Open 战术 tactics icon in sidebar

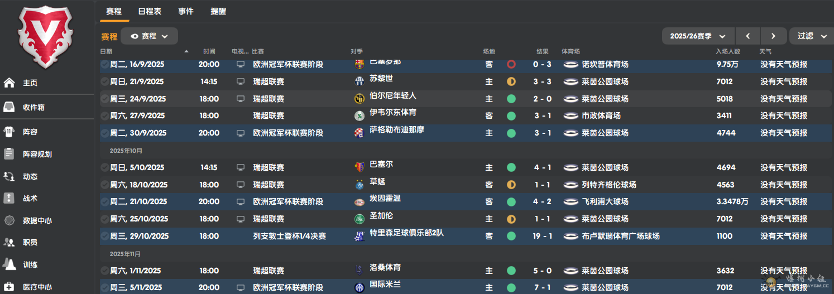click(x=9, y=198)
